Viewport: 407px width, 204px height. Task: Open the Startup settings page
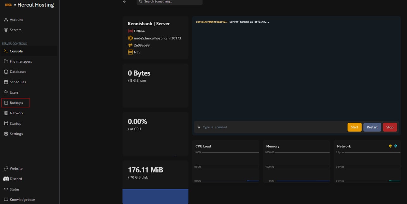pyautogui.click(x=15, y=124)
